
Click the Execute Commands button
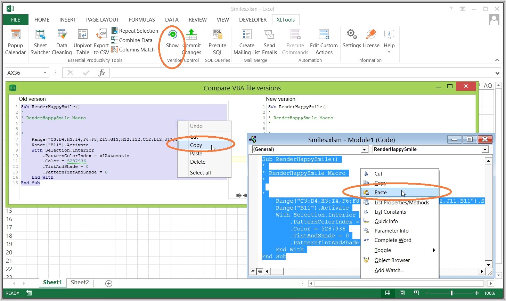[295, 42]
